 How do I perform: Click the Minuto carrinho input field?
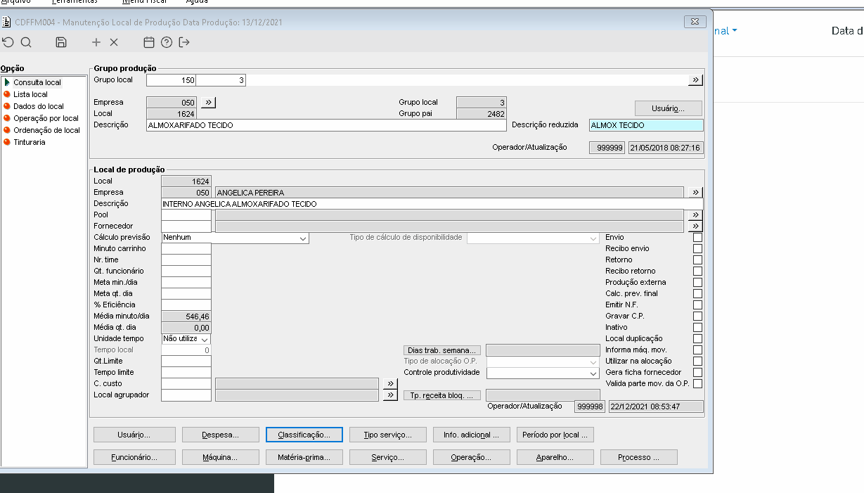pyautogui.click(x=186, y=248)
